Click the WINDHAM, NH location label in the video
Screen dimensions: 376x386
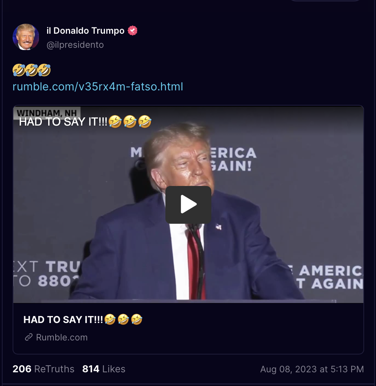pos(47,113)
